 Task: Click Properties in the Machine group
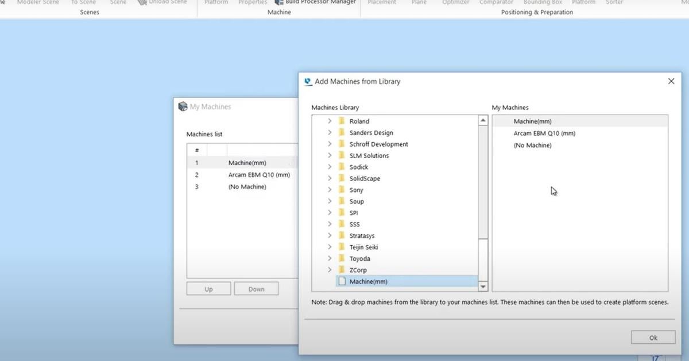253,2
